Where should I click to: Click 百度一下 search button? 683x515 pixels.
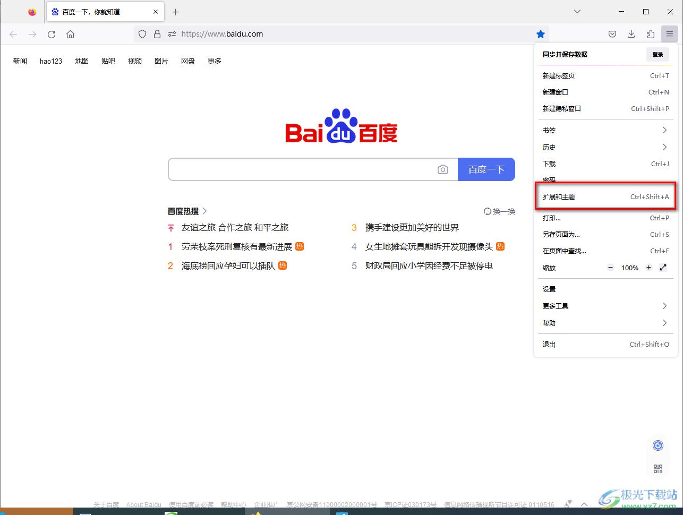tap(486, 169)
